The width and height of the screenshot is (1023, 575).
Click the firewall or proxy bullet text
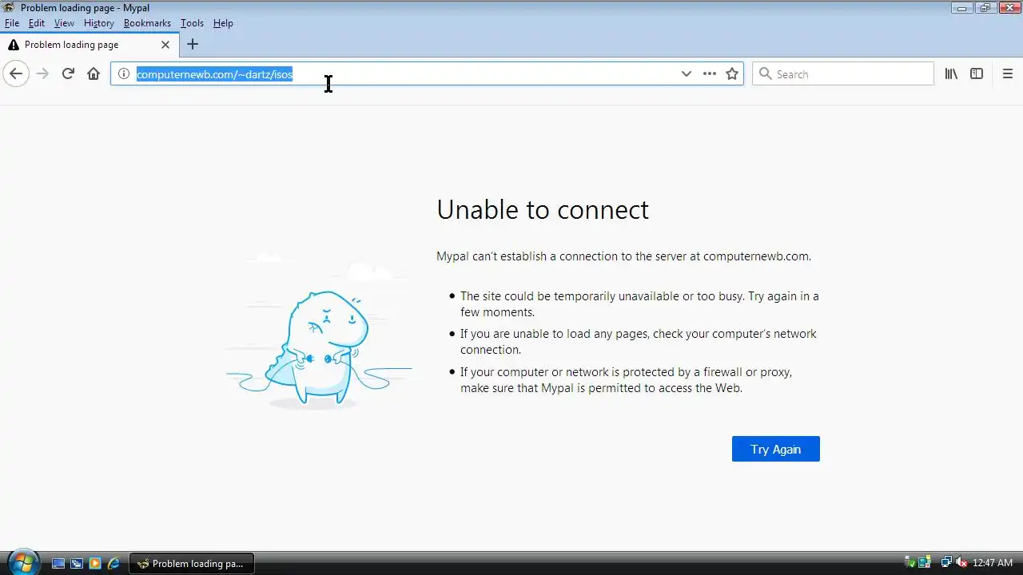pos(627,380)
